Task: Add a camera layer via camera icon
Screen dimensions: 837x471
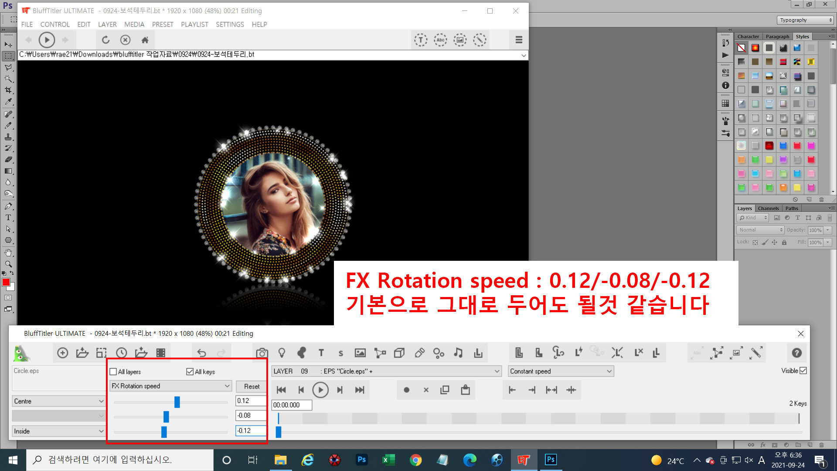Action: 262,353
